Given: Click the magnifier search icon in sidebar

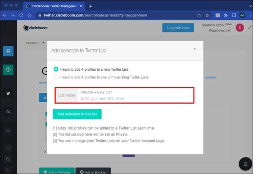Looking at the screenshot, I should [8, 159].
